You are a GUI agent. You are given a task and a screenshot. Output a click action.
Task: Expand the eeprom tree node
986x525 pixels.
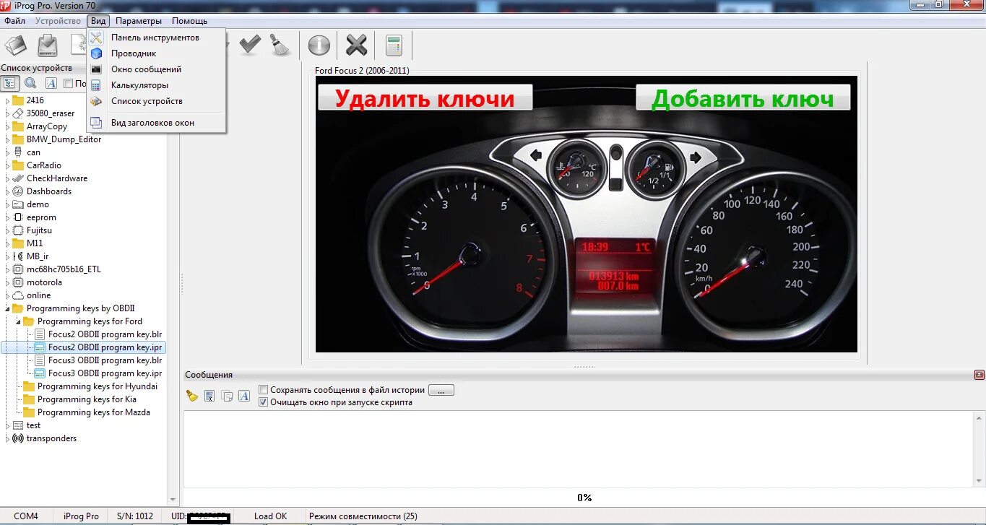[x=8, y=217]
